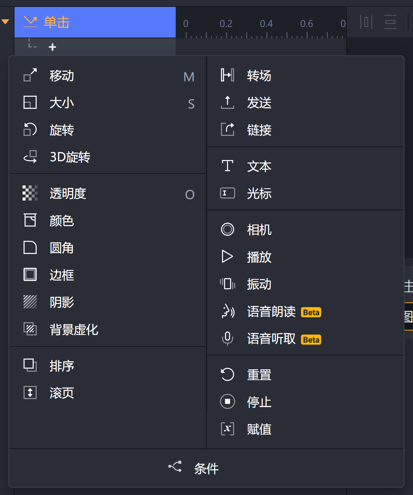This screenshot has height=495, width=413.
Task: Select the 背景虚化 blur icon
Action: tap(30, 329)
